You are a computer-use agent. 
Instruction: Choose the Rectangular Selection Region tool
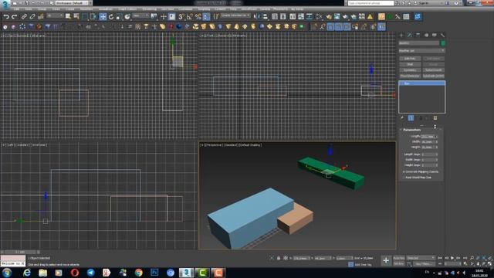[85, 16]
